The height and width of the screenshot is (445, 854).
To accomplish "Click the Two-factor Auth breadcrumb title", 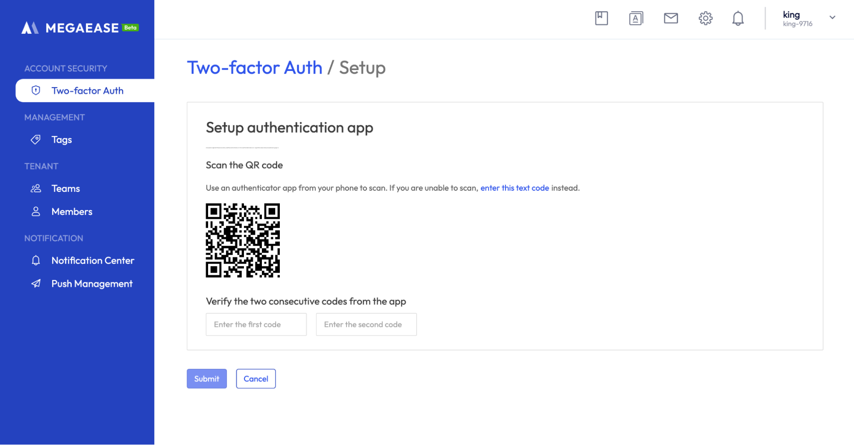I will [x=255, y=68].
